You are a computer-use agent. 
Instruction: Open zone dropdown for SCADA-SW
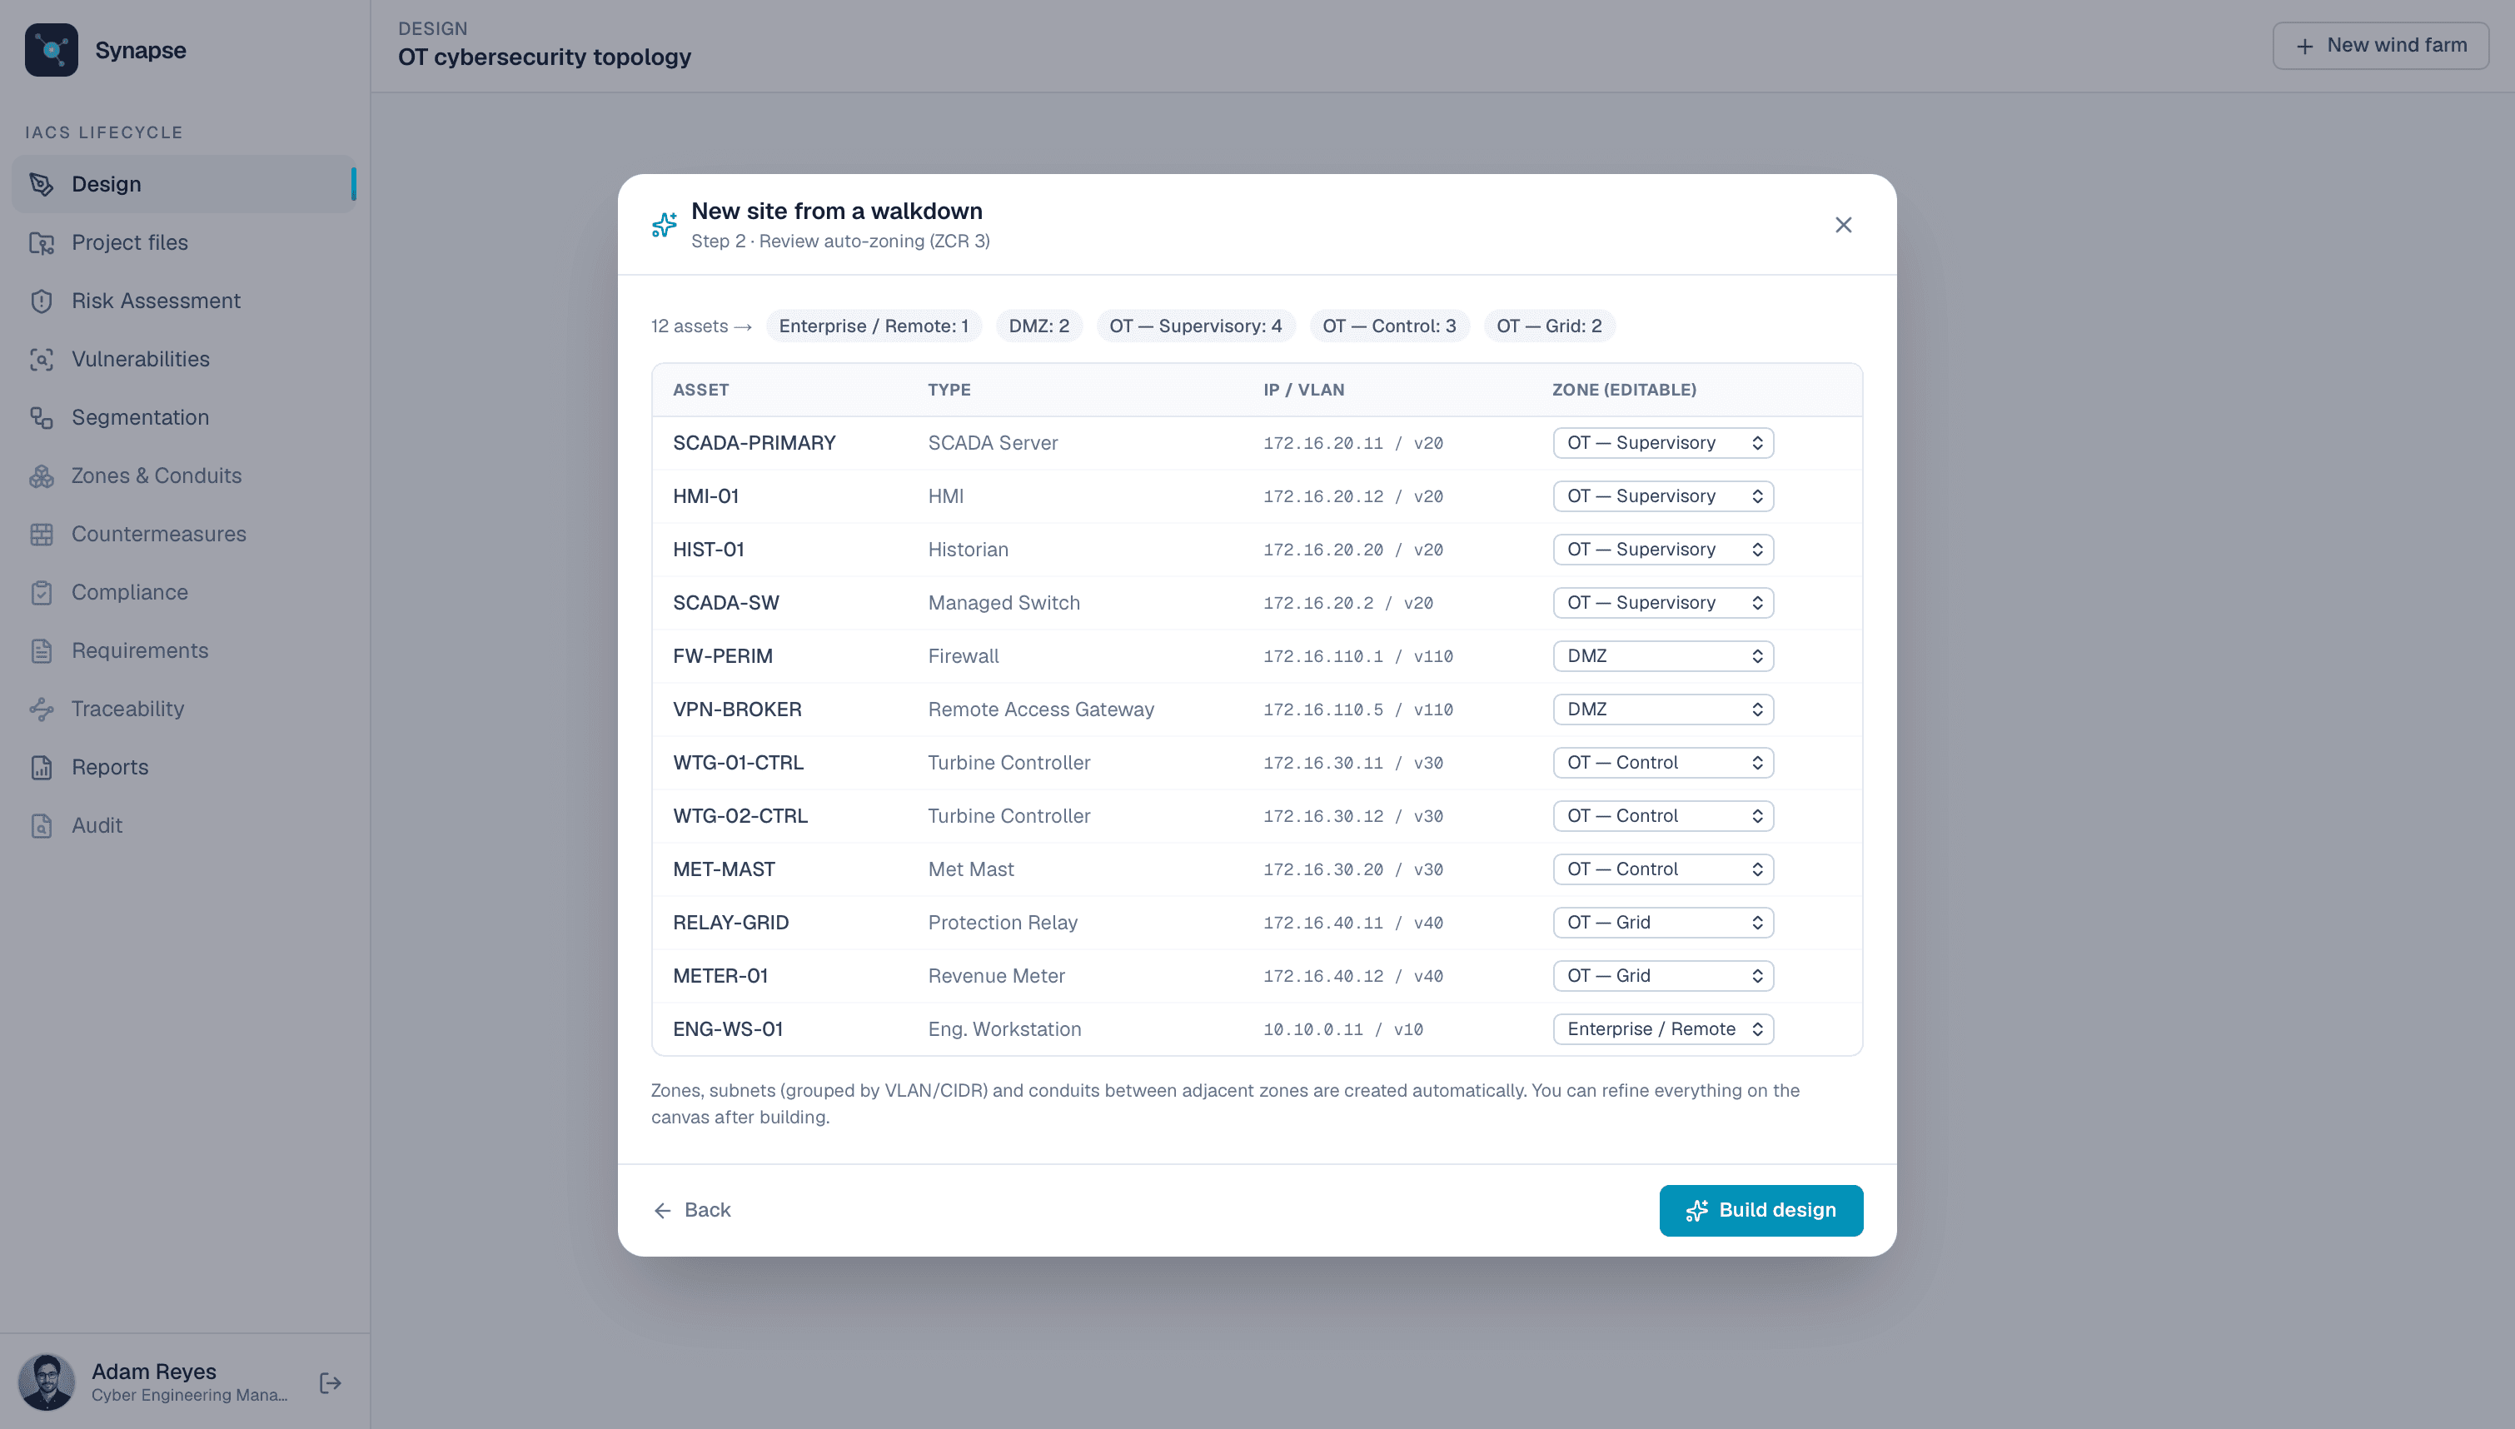pyautogui.click(x=1663, y=603)
